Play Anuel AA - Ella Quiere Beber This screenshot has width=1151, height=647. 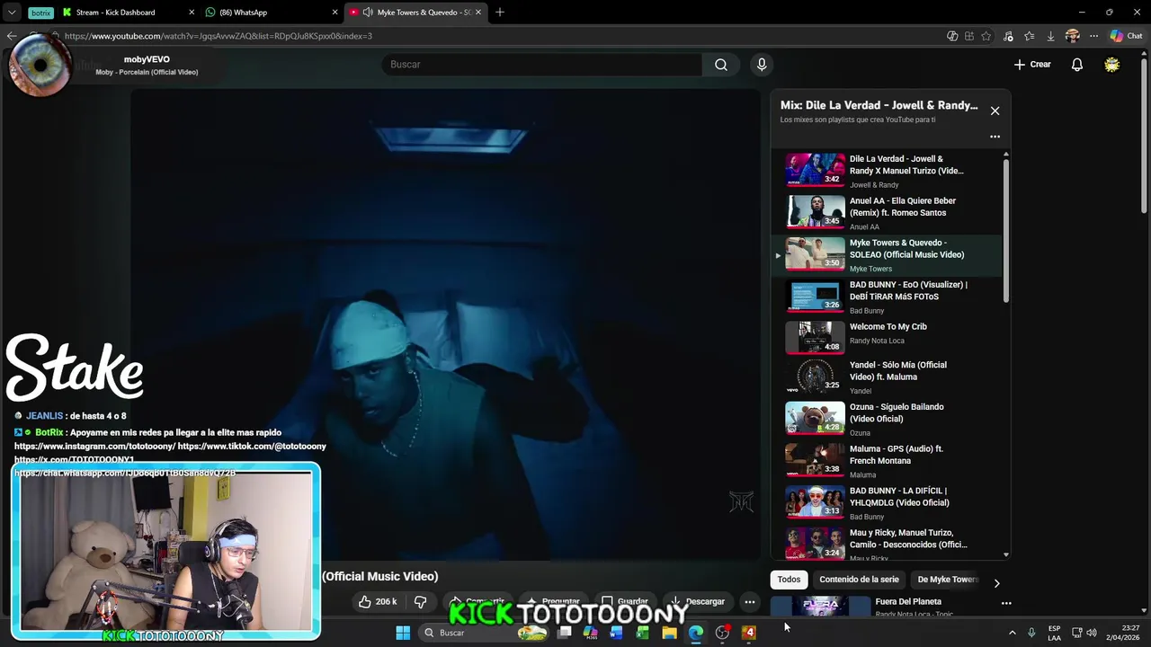(x=886, y=213)
